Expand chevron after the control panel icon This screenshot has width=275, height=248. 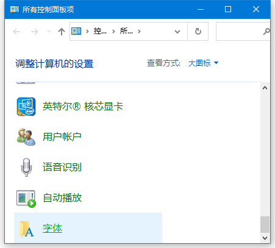[87, 32]
